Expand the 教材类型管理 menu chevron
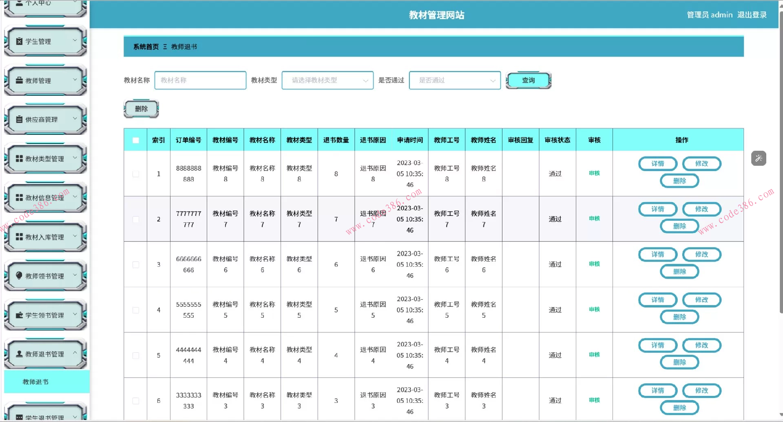Screen dimensions: 783x422 tap(75, 158)
